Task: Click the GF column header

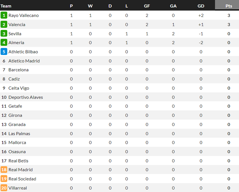Action: pos(147,6)
